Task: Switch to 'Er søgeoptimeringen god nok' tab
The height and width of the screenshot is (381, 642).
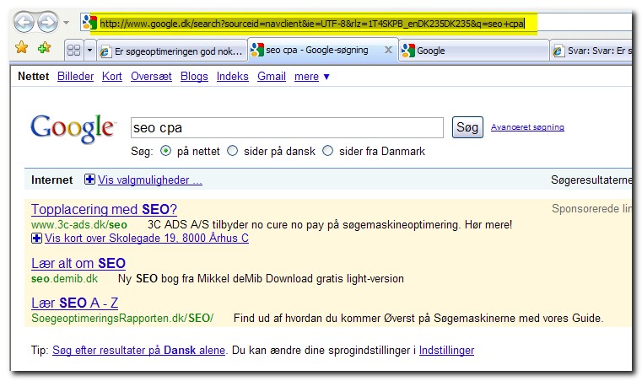Action: tap(172, 51)
